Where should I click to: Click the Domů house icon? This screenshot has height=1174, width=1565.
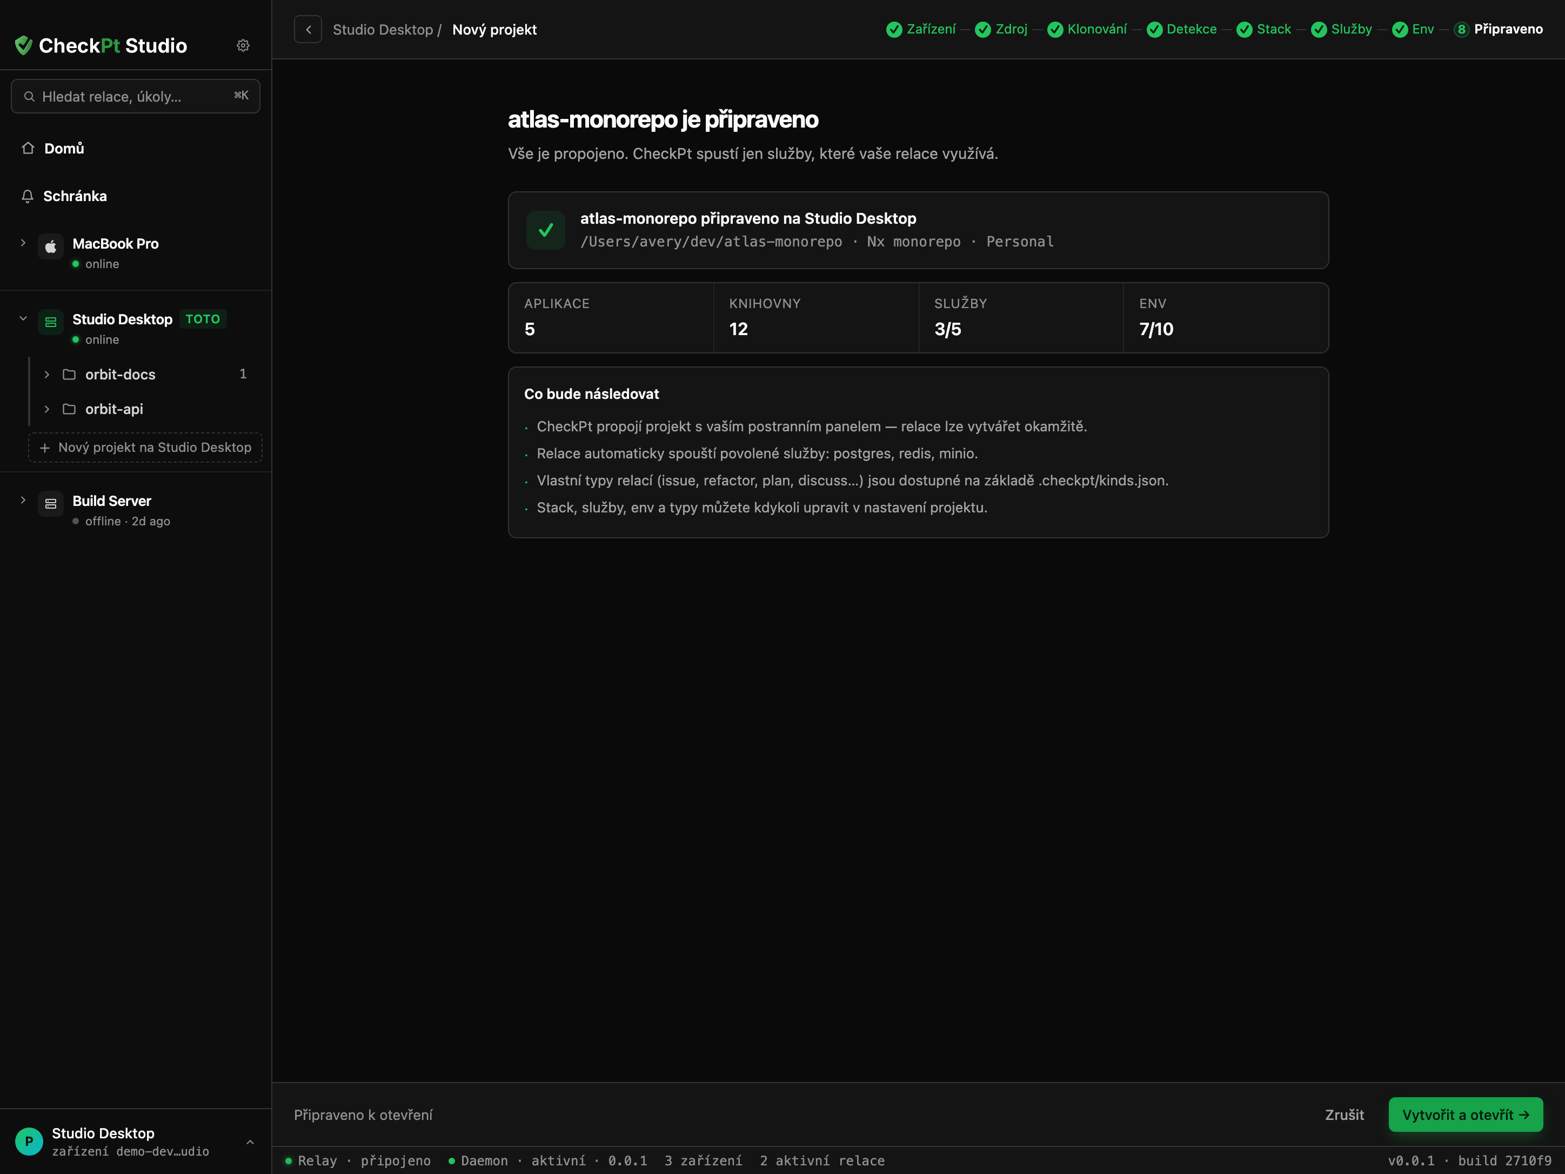click(x=28, y=148)
